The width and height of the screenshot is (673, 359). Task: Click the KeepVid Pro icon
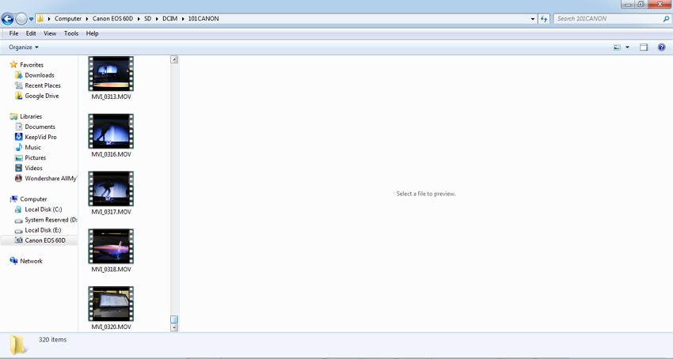[x=18, y=137]
